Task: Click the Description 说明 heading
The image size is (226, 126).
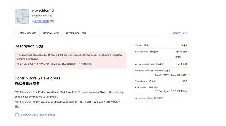Action: pos(29,46)
